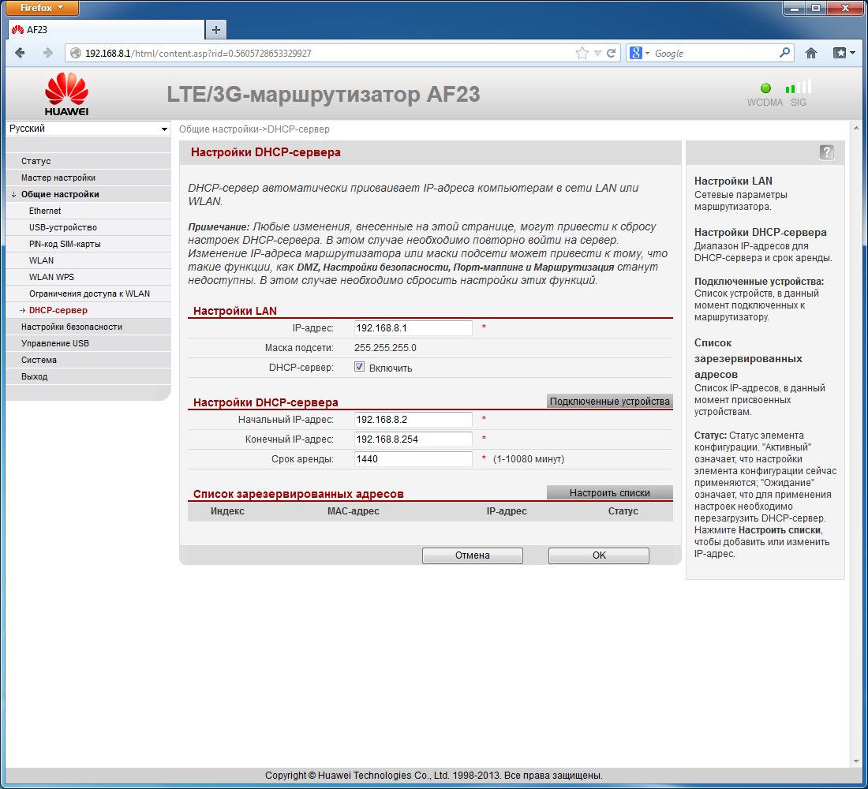Click the search magnifier icon
Image resolution: width=868 pixels, height=789 pixels.
point(784,53)
